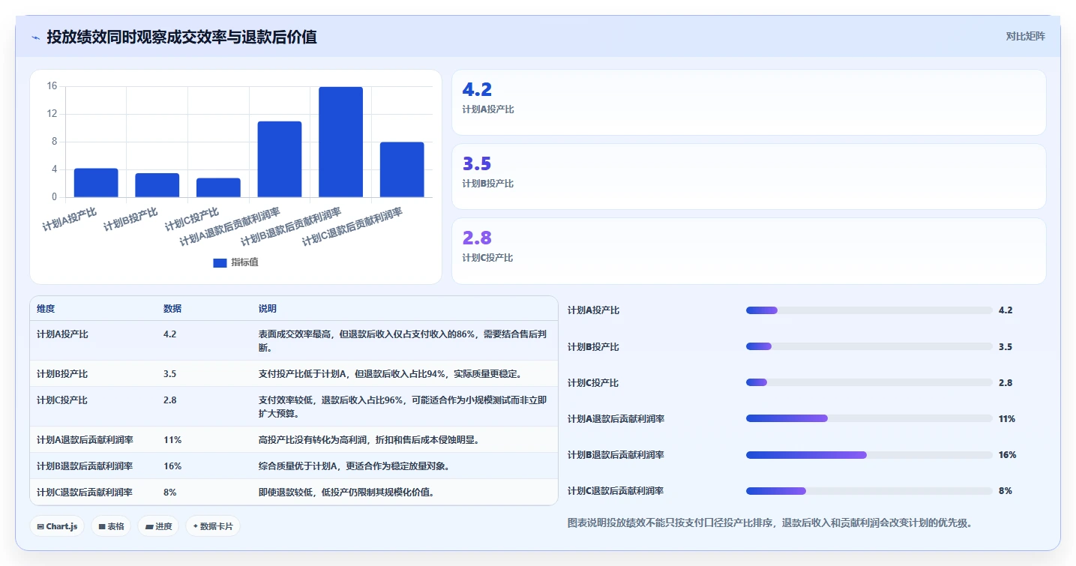
Task: Click the note starting 支付效率较低
Action: (403, 407)
